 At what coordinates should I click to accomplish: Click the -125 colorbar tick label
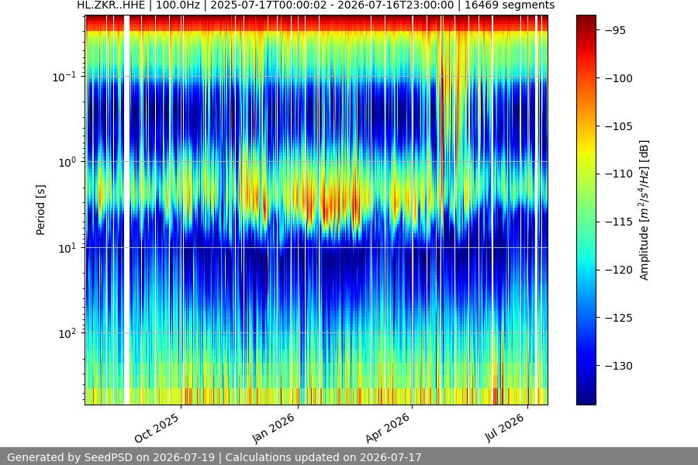618,319
